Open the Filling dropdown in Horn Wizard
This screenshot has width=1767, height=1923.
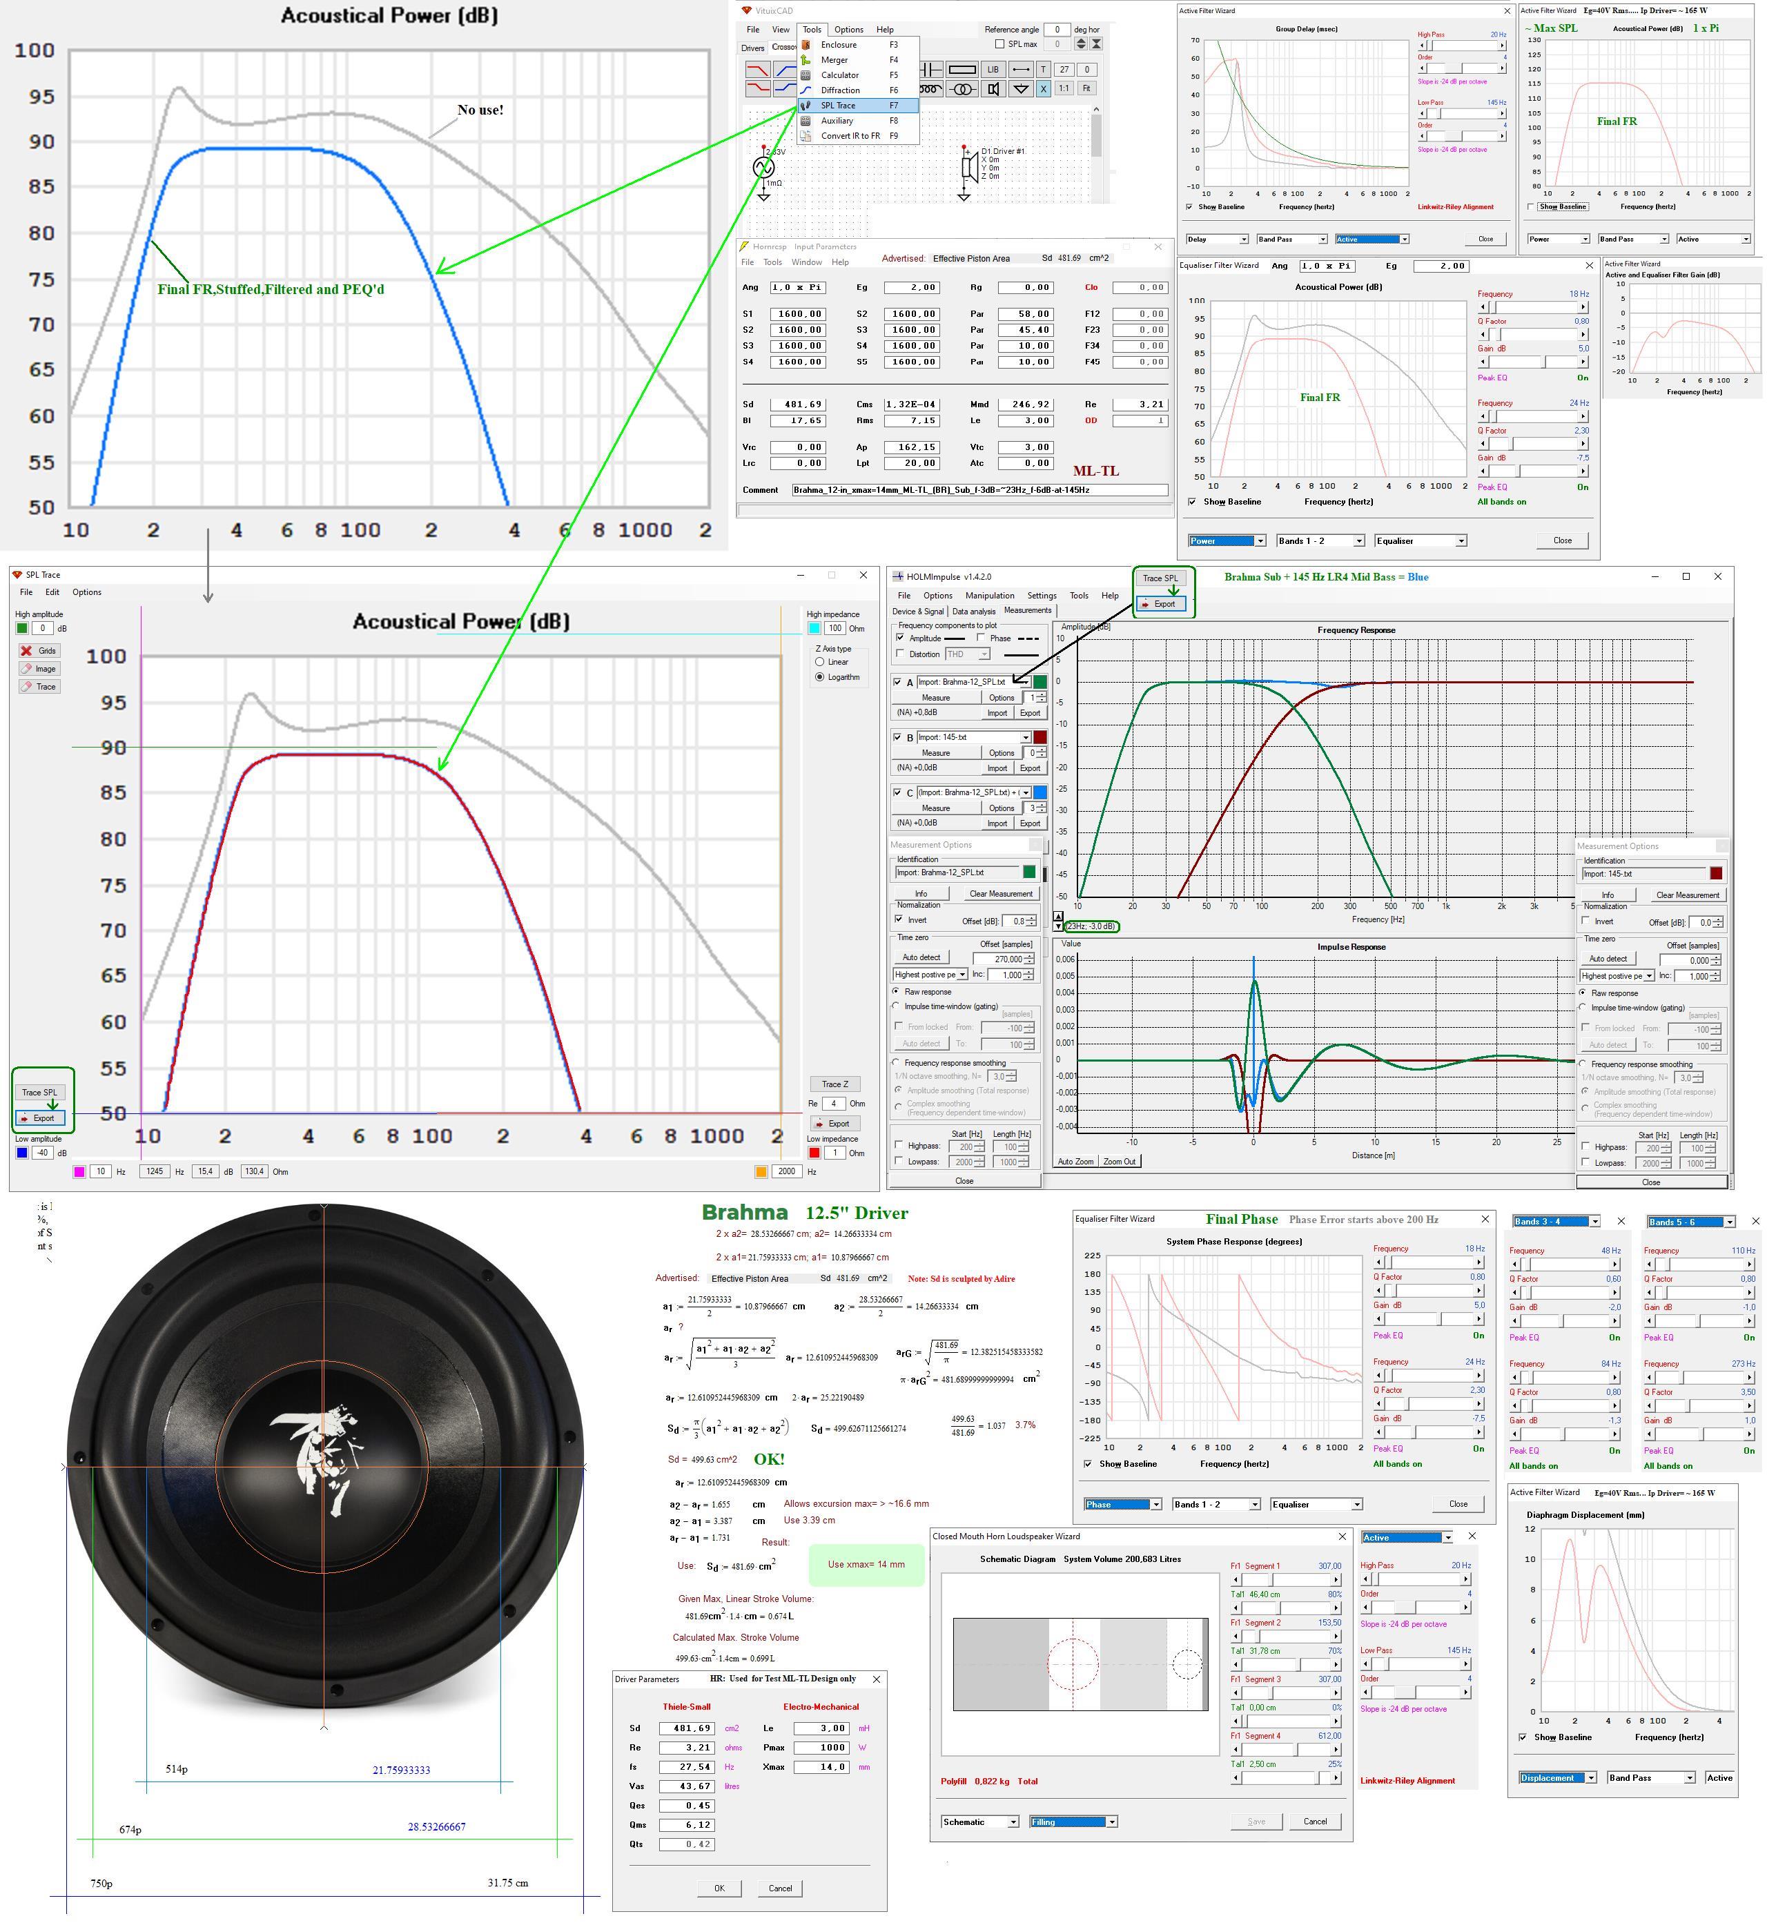(1073, 1823)
